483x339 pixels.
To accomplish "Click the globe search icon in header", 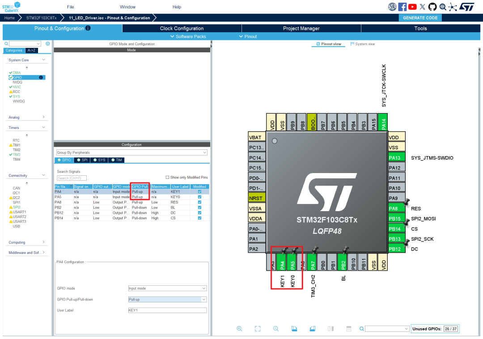I will [x=443, y=7].
